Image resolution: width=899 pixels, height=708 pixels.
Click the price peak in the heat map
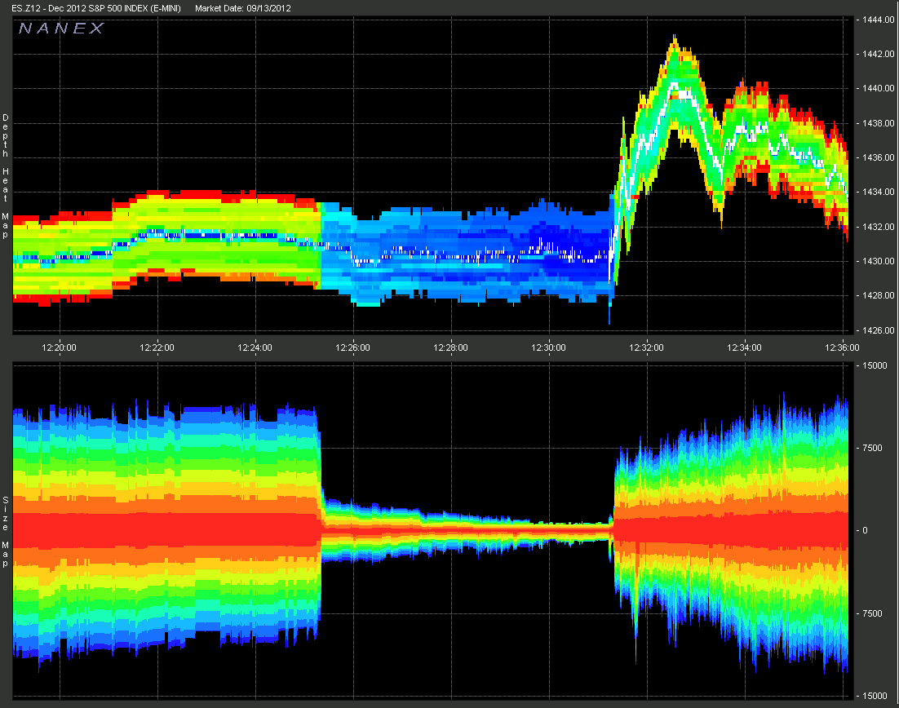click(675, 39)
